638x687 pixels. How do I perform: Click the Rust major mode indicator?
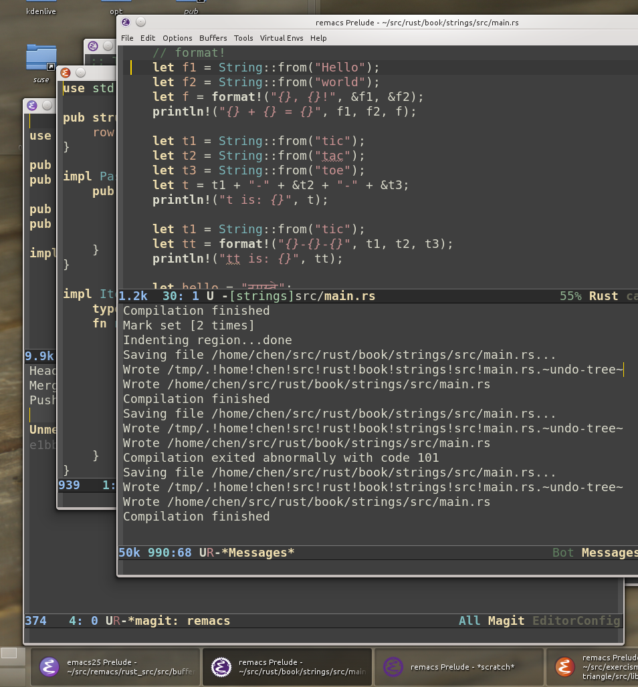[603, 296]
